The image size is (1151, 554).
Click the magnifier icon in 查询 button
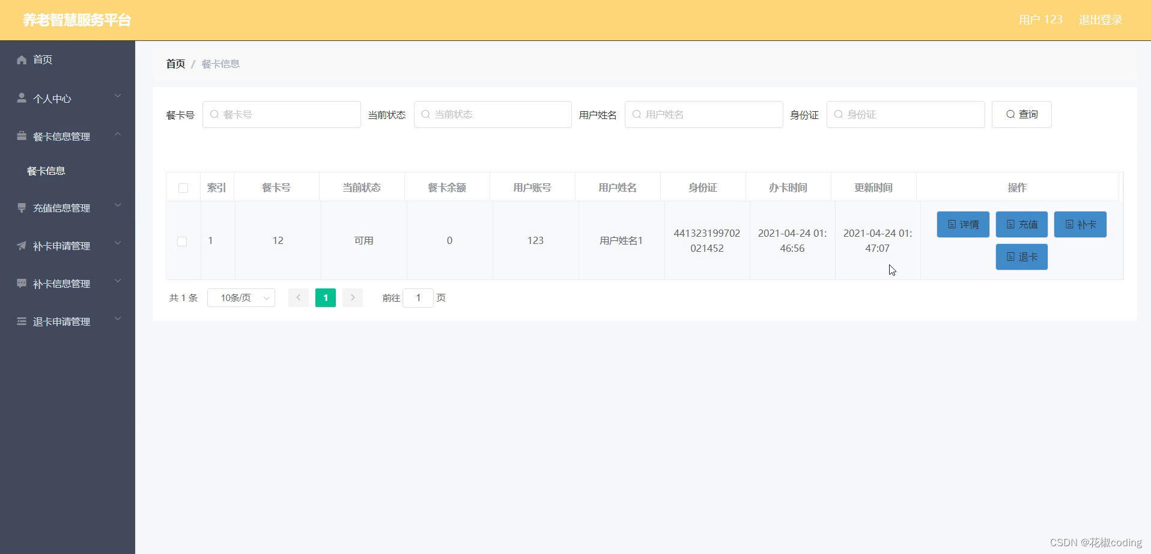(1012, 114)
